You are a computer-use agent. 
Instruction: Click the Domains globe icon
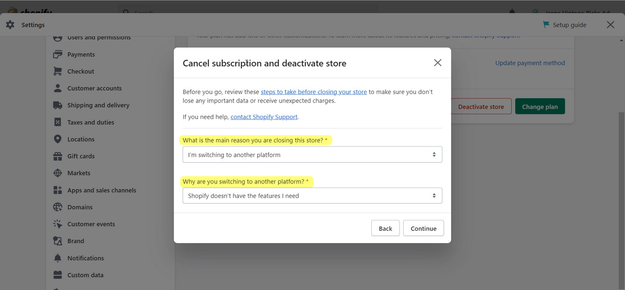[58, 207]
